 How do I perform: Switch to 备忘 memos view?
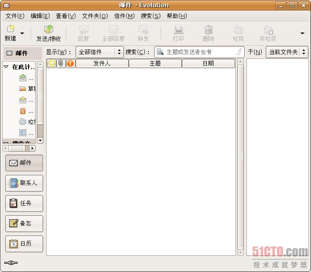tap(24, 224)
